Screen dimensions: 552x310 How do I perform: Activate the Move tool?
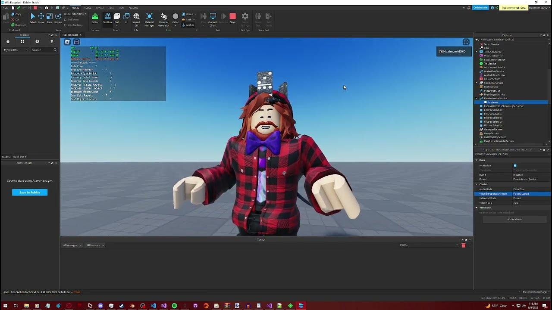pyautogui.click(x=41, y=18)
